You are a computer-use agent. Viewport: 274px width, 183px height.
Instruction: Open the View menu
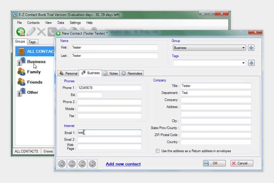point(49,23)
